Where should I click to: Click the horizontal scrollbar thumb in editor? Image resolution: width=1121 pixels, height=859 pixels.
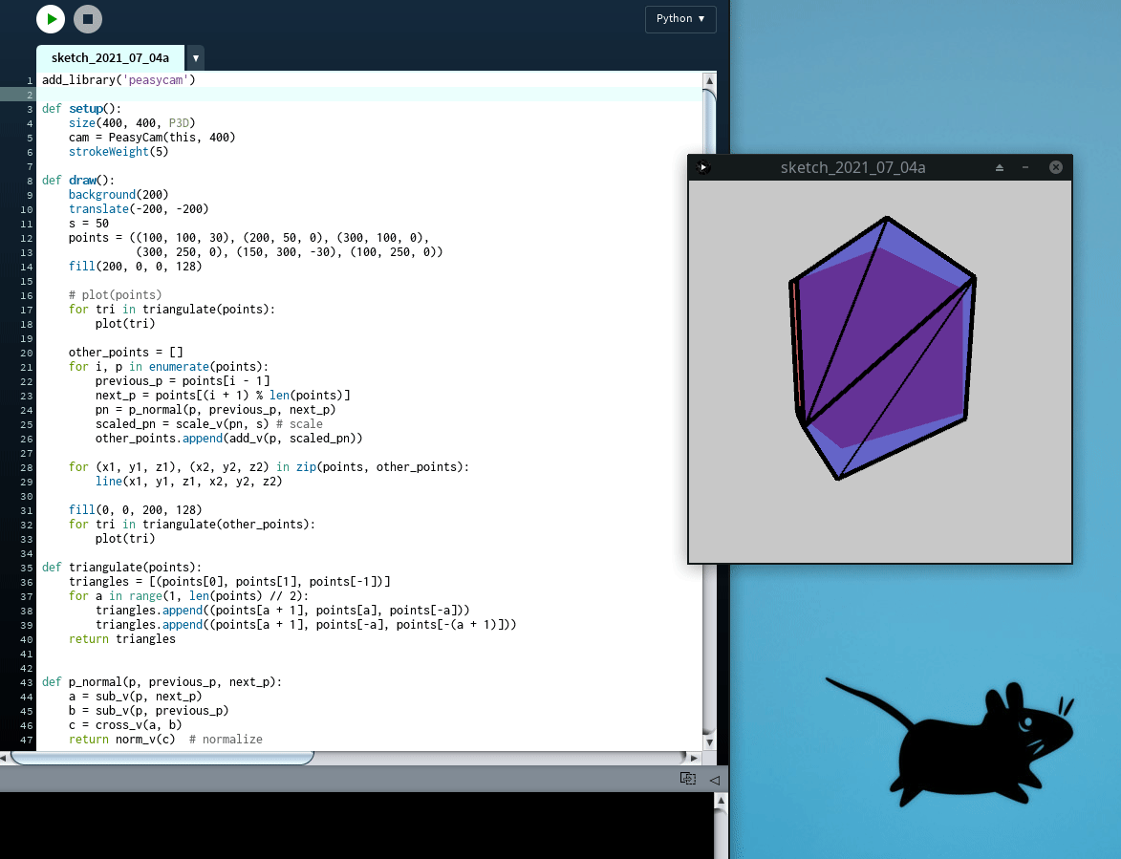click(x=162, y=758)
